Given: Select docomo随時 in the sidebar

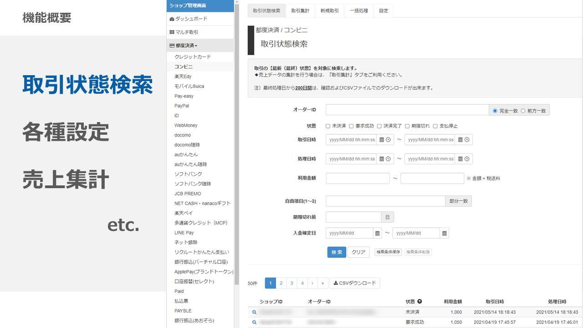Looking at the screenshot, I should coord(187,145).
